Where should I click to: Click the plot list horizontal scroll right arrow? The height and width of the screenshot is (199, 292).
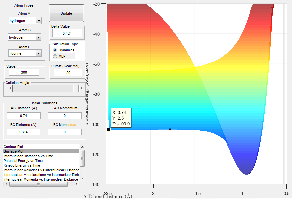coord(77,184)
